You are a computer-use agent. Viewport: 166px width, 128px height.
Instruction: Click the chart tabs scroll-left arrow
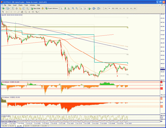point(162,126)
